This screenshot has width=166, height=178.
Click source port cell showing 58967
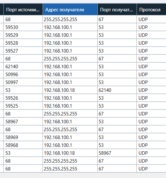click(x=23, y=122)
